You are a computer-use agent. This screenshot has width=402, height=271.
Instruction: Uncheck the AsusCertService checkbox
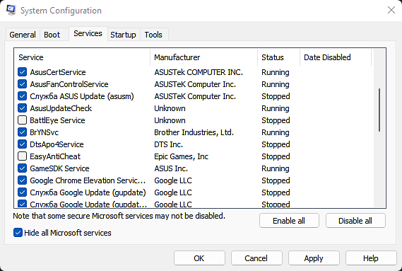pos(23,72)
